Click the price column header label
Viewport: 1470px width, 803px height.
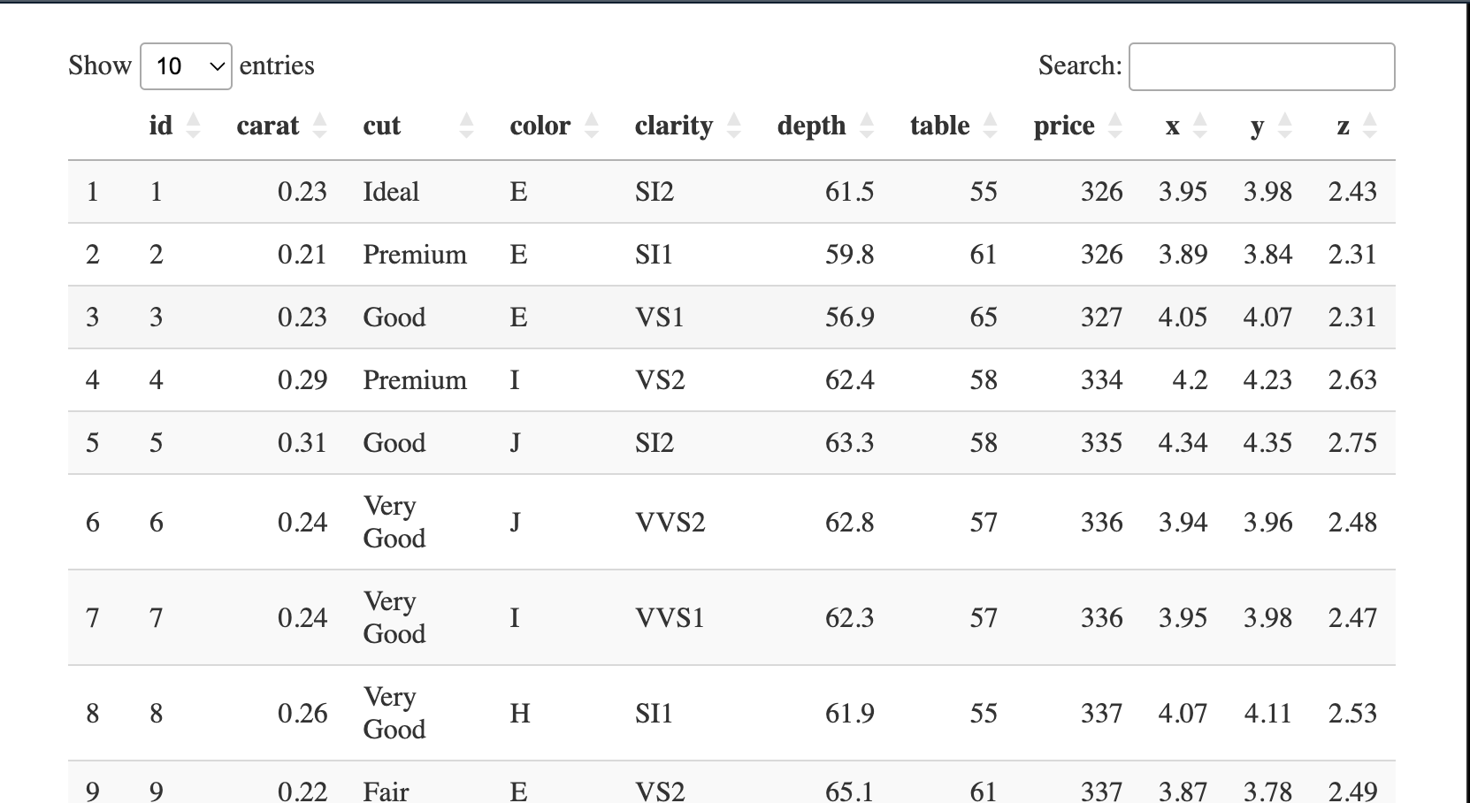click(x=1064, y=126)
